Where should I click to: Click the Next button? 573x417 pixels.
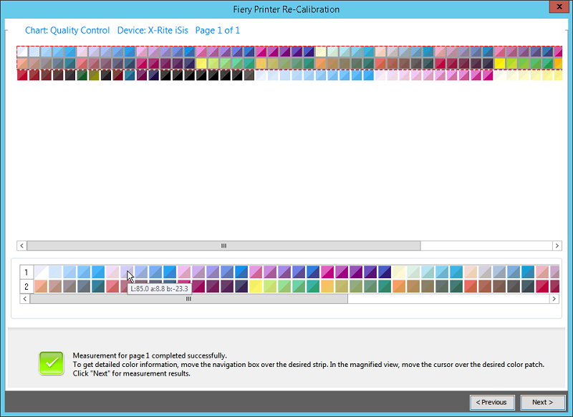pyautogui.click(x=542, y=402)
